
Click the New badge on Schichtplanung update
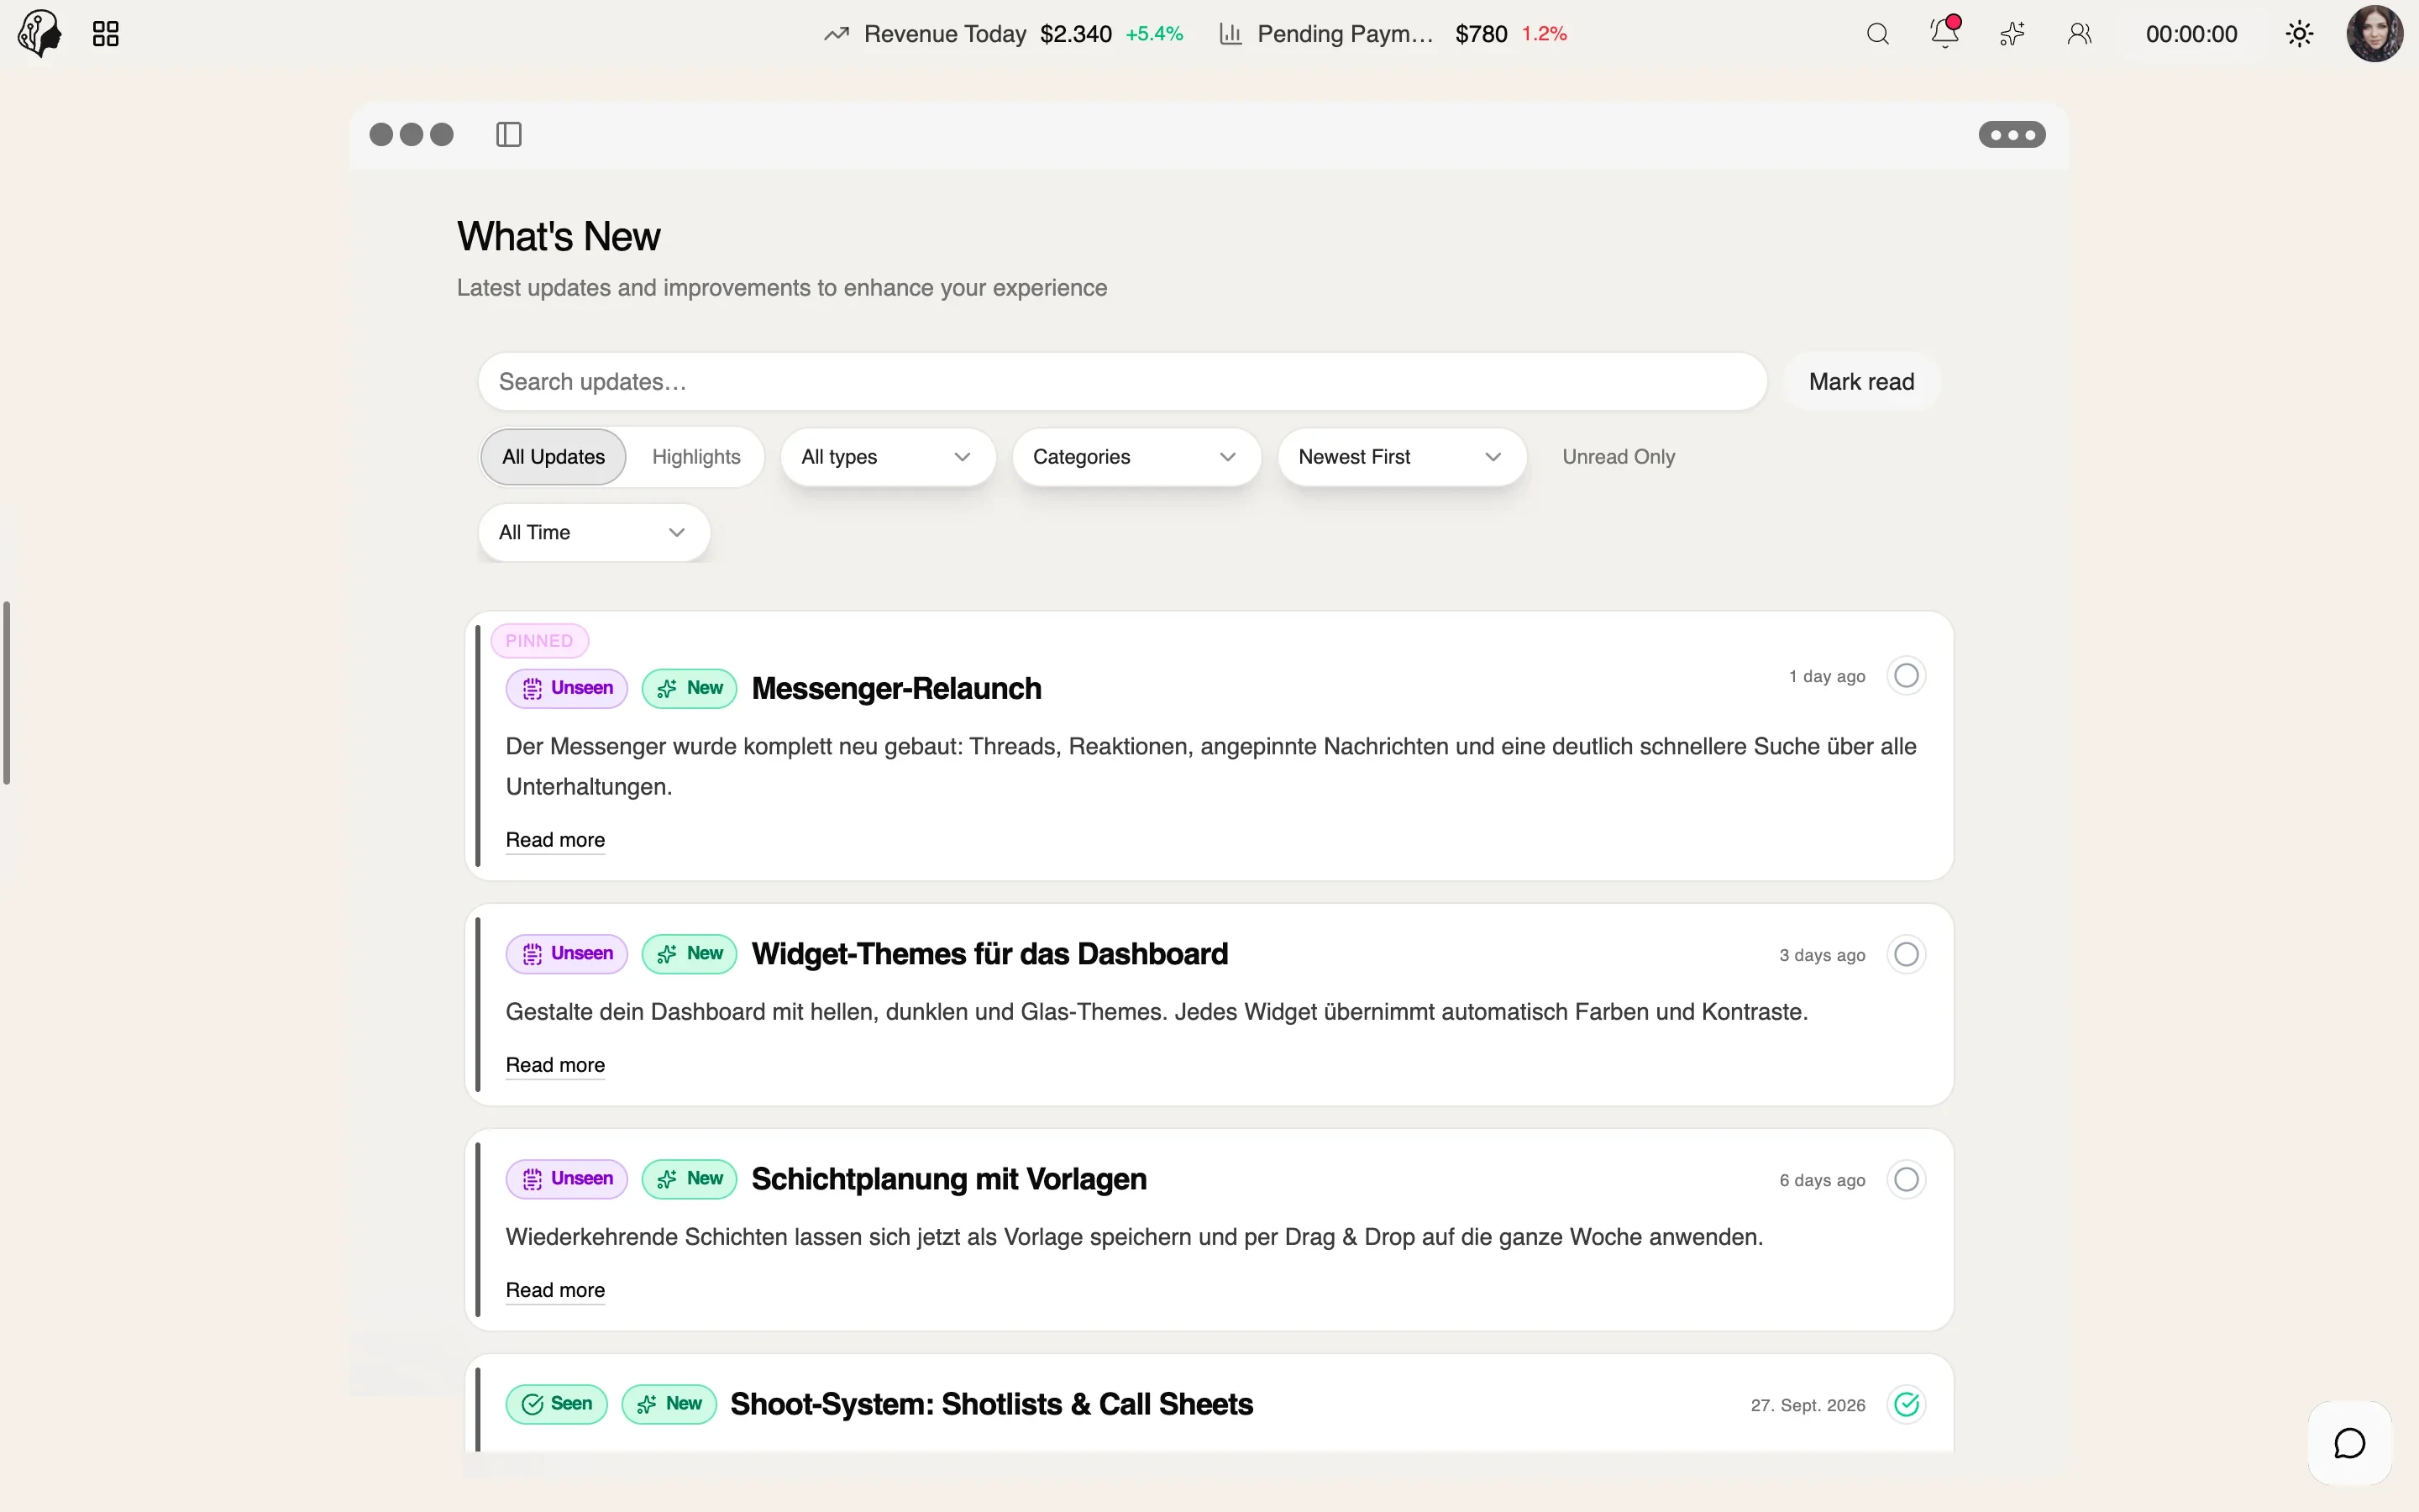tap(690, 1179)
